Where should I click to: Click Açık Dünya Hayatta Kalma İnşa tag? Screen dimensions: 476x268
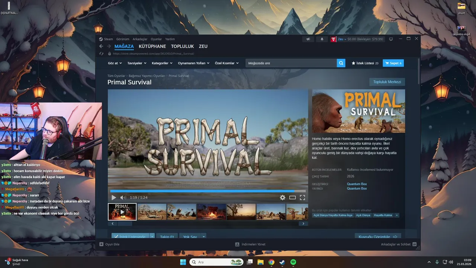coord(333,215)
